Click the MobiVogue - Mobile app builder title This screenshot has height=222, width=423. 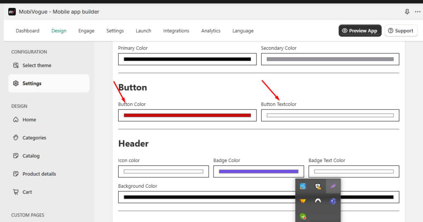point(59,12)
